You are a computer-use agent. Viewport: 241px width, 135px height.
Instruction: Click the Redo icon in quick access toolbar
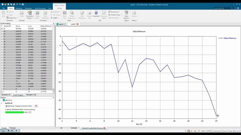20,4
